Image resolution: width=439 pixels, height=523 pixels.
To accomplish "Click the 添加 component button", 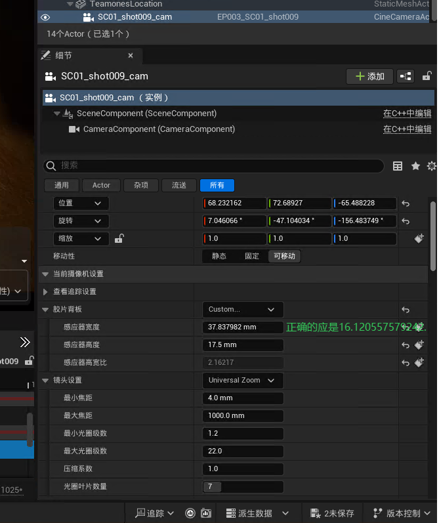I will tap(369, 76).
